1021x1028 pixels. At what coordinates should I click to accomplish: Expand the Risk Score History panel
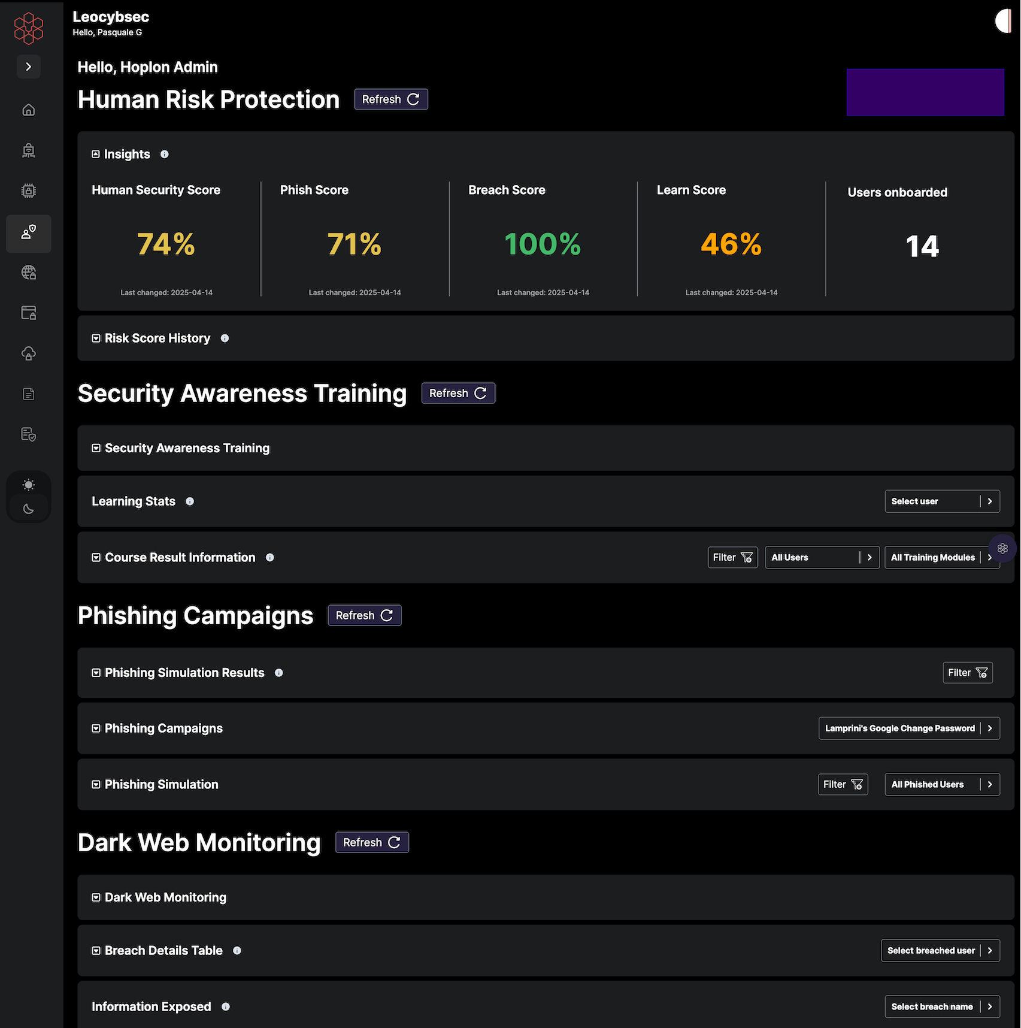[x=96, y=338]
